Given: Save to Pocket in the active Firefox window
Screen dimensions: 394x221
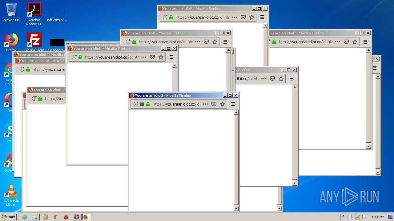Looking at the screenshot, I should (214, 104).
